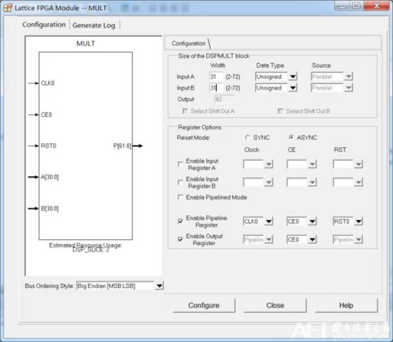Click the inner Configuration panel tab
Screen dimensions: 393x342
[189, 44]
